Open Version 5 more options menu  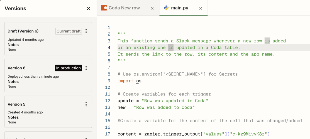pyautogui.click(x=86, y=104)
